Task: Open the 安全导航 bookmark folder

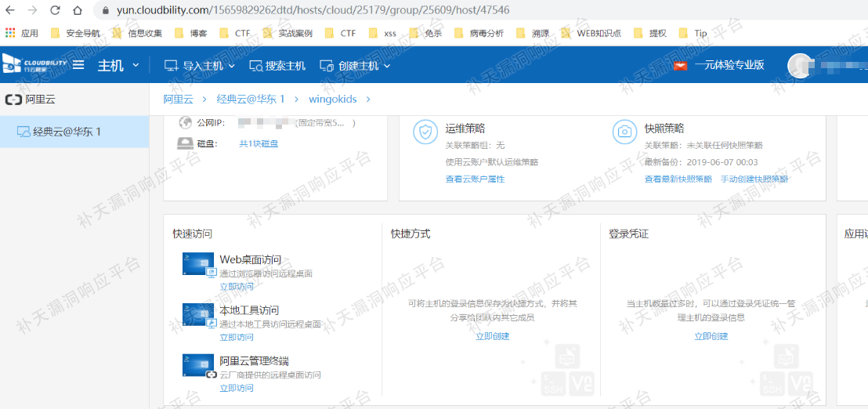Action: 75,33
